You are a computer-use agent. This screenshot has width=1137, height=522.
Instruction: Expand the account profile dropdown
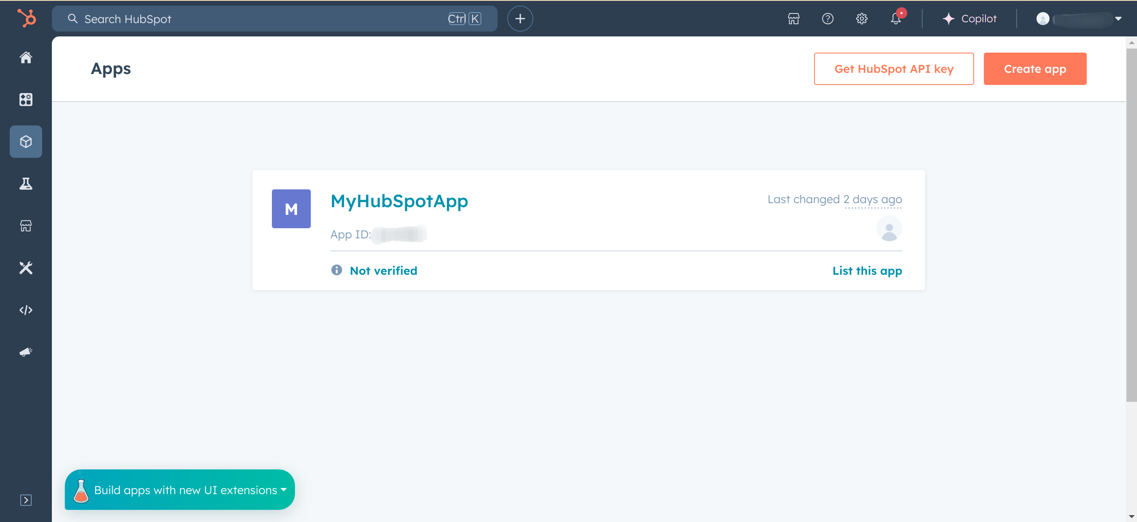[x=1118, y=19]
